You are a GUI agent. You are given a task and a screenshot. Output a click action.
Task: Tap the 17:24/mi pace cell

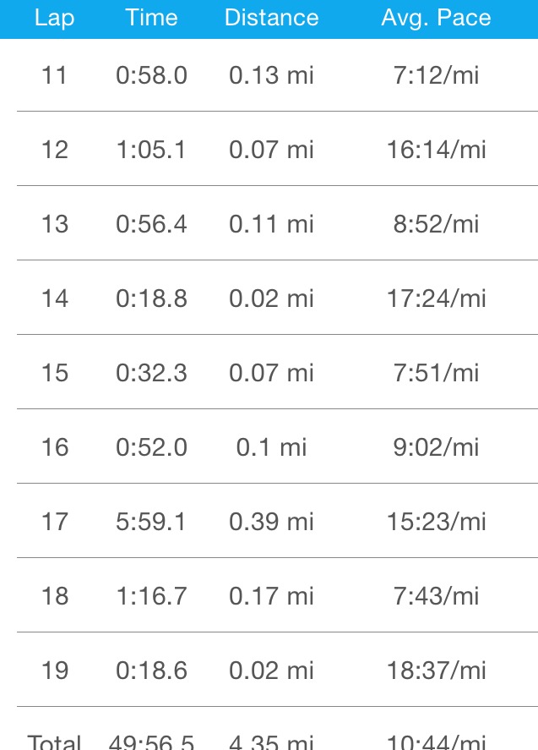436,298
